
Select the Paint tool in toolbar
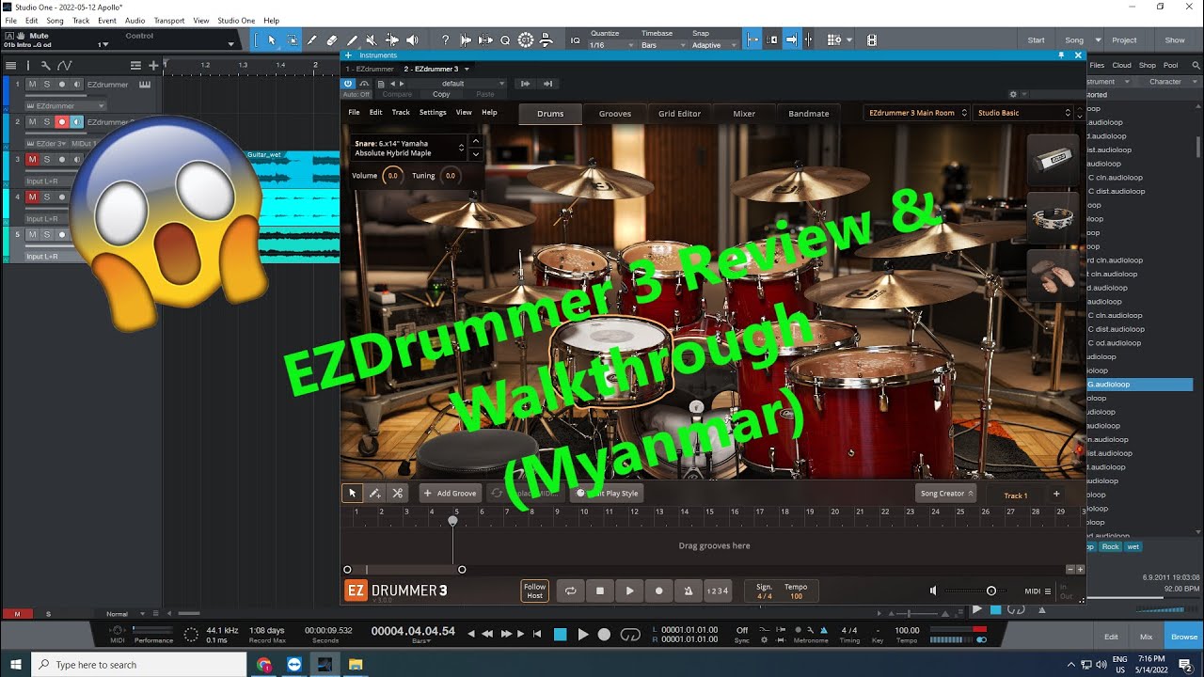pos(352,39)
